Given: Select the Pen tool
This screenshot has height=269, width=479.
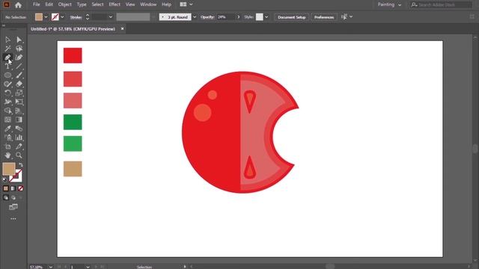Looking at the screenshot, I should [7, 58].
